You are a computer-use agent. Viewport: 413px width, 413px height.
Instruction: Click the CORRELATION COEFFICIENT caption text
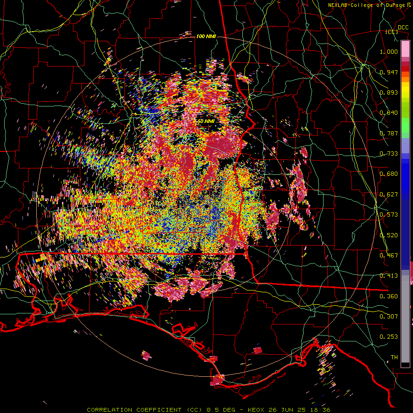pos(134,410)
